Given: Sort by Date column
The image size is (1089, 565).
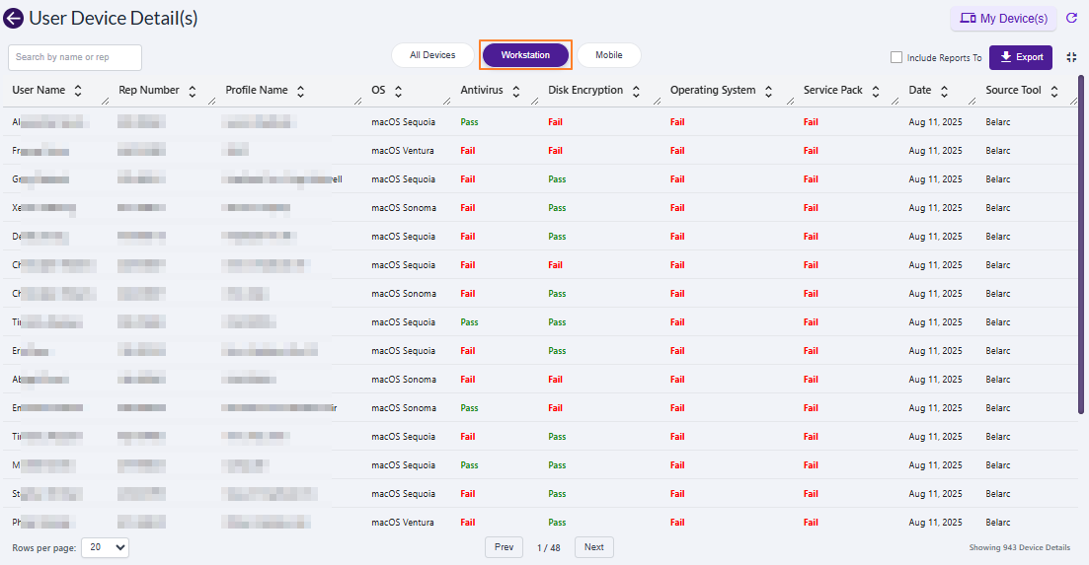Looking at the screenshot, I should pyautogui.click(x=945, y=91).
